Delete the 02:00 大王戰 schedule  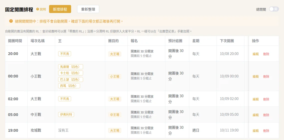coord(266,99)
